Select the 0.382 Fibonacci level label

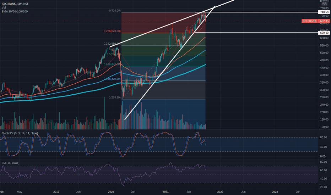112,44
